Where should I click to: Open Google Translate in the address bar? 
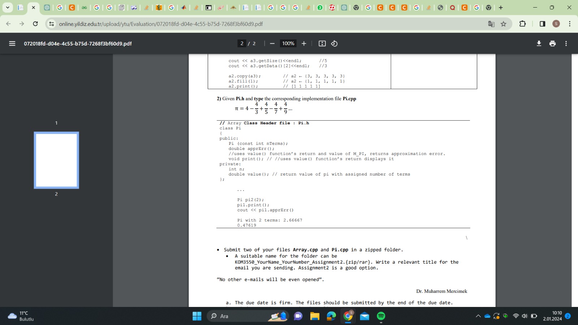click(x=491, y=24)
